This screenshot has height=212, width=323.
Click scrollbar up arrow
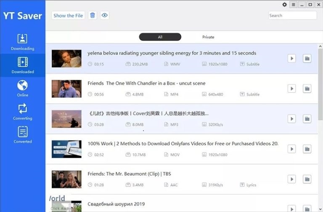[320, 47]
